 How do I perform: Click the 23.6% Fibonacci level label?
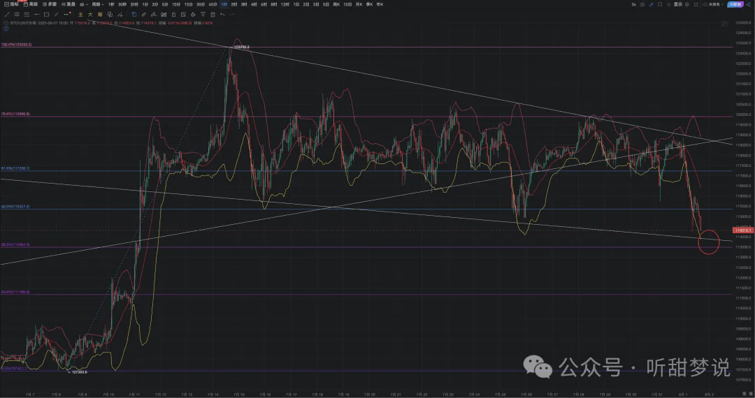click(15, 292)
